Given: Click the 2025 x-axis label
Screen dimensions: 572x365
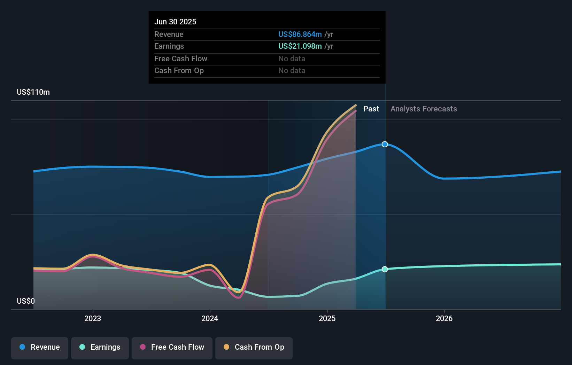Looking at the screenshot, I should 327,318.
